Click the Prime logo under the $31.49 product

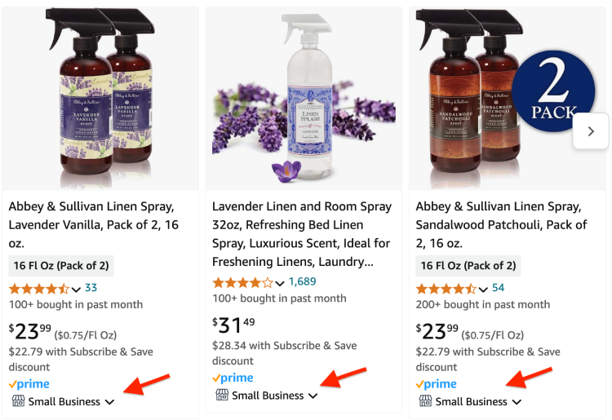(233, 378)
